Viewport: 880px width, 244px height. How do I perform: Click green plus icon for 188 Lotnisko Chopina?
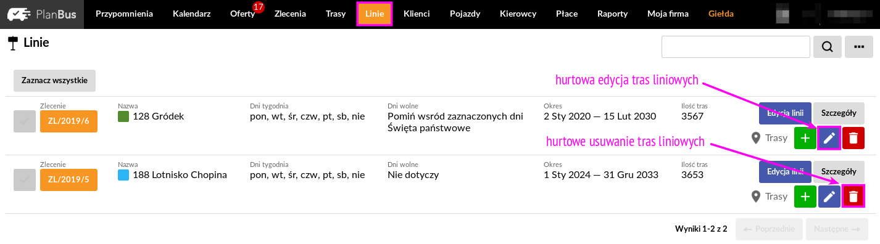pos(805,197)
